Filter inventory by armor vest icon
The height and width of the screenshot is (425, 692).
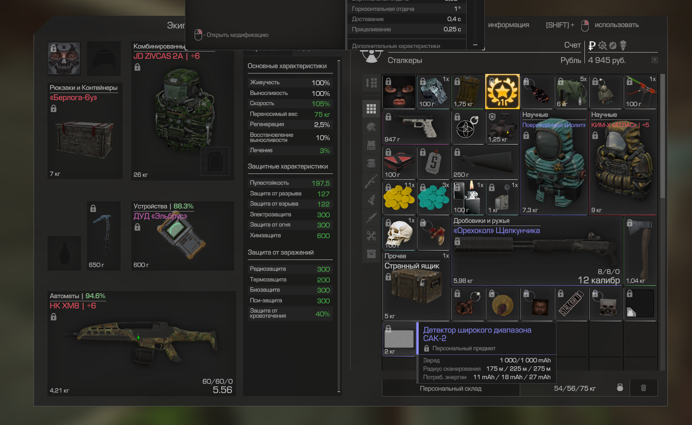pos(371,145)
